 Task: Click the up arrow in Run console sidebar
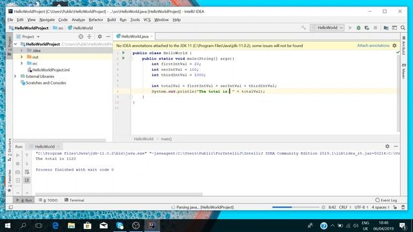pyautogui.click(x=27, y=155)
